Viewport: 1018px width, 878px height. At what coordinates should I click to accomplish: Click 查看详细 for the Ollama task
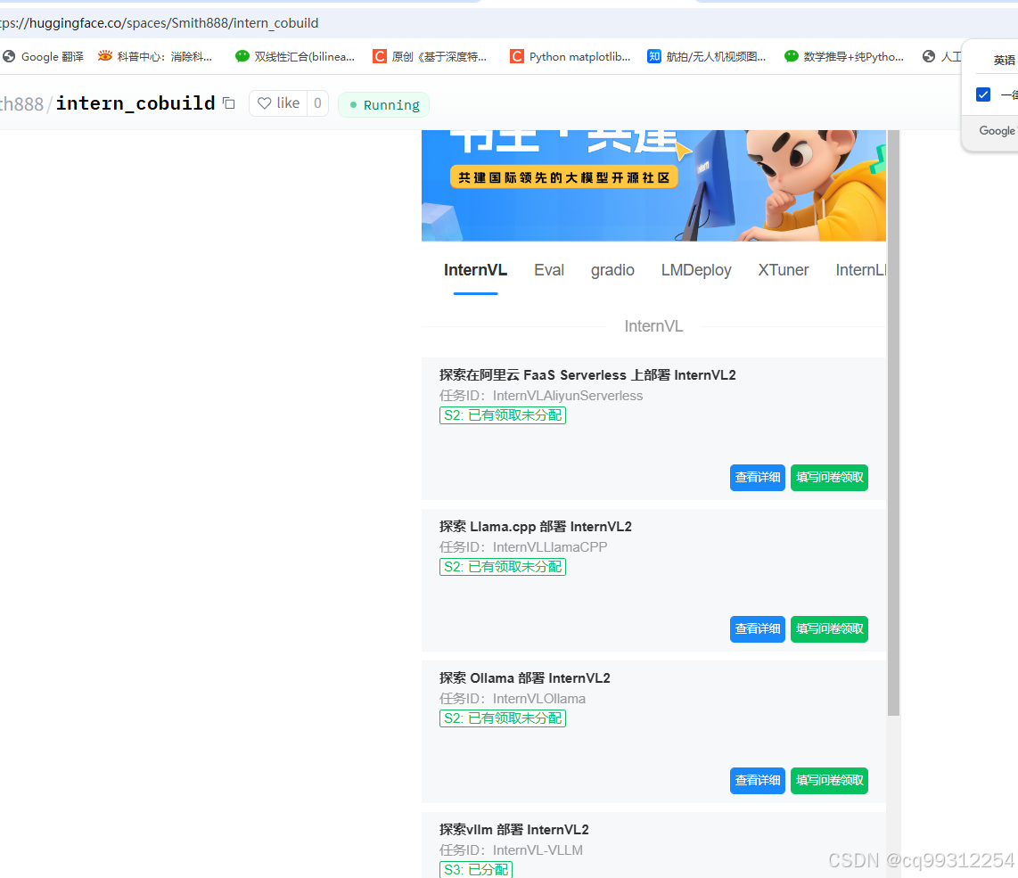[758, 780]
